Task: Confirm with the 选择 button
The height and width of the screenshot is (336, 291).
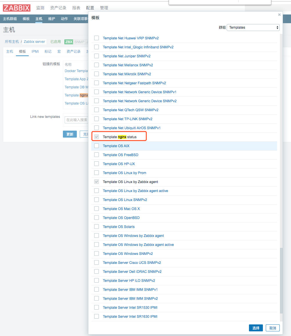Action: pos(256,328)
